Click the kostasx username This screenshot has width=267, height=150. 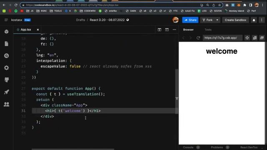(17, 20)
